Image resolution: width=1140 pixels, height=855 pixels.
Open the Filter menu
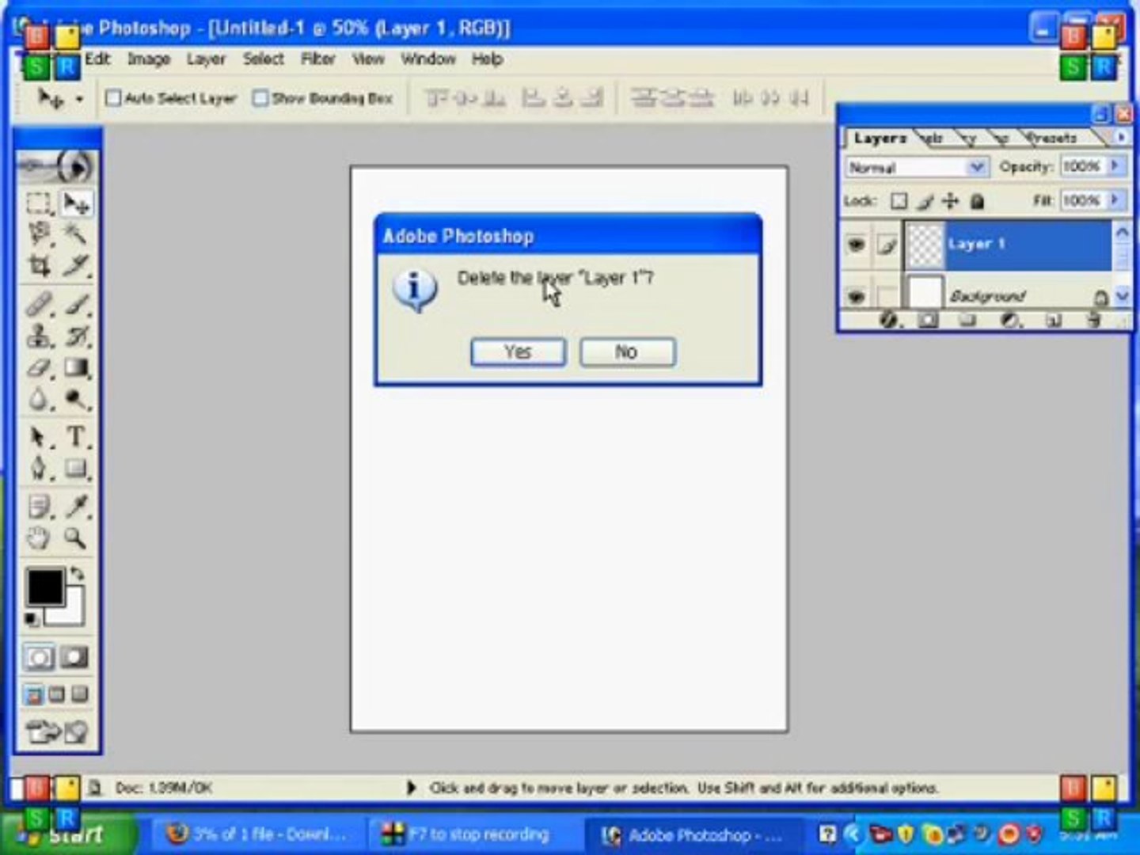tap(317, 59)
